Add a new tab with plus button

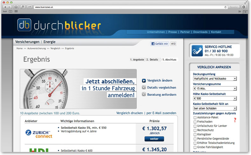point(245,12)
